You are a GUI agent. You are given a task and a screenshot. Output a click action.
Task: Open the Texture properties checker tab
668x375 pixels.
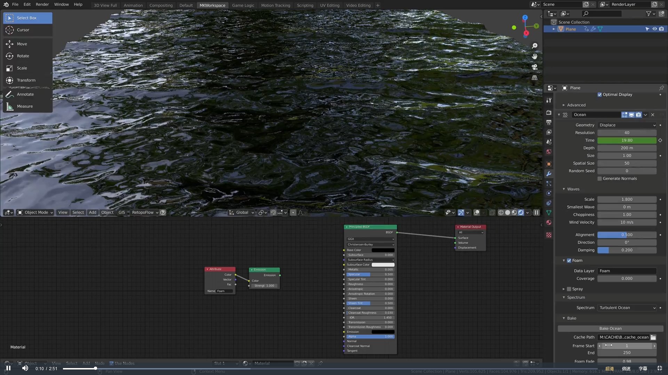(549, 235)
